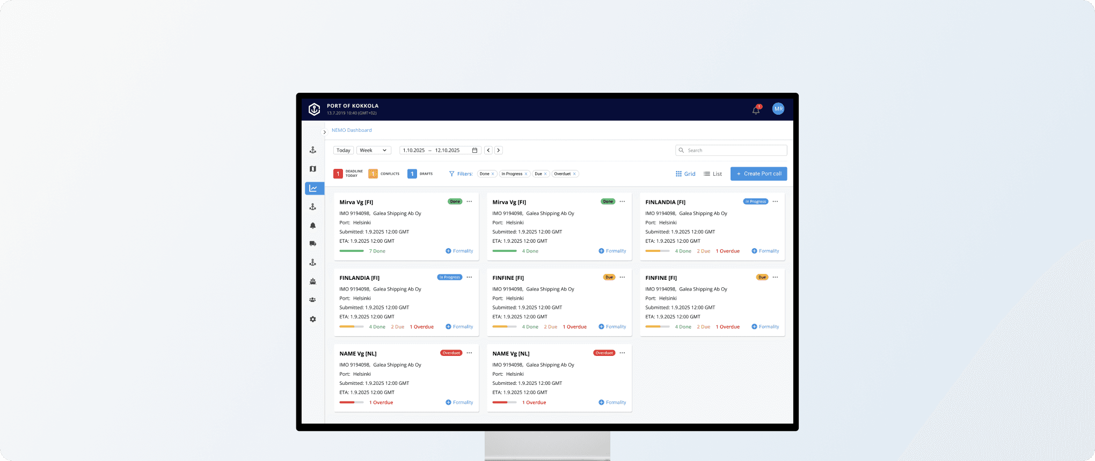This screenshot has width=1095, height=461.
Task: Open the map view from the sidebar
Action: (x=313, y=169)
